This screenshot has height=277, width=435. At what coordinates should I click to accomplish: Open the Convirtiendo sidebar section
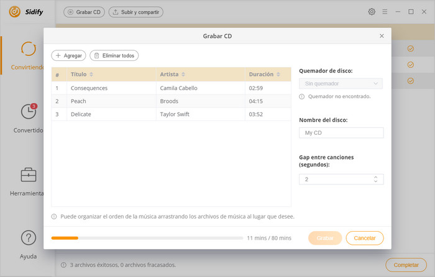[x=28, y=55]
